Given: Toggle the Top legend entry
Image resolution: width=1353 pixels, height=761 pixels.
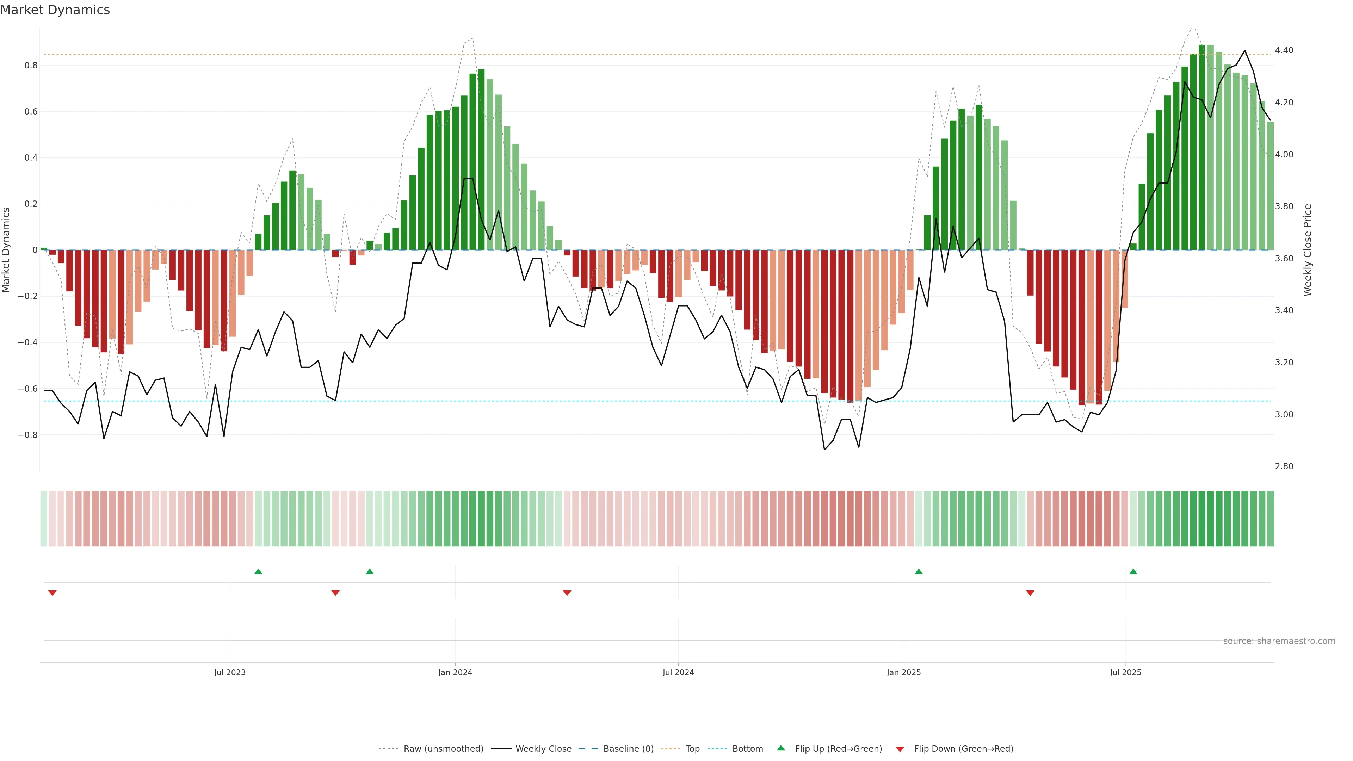Looking at the screenshot, I should tap(692, 748).
